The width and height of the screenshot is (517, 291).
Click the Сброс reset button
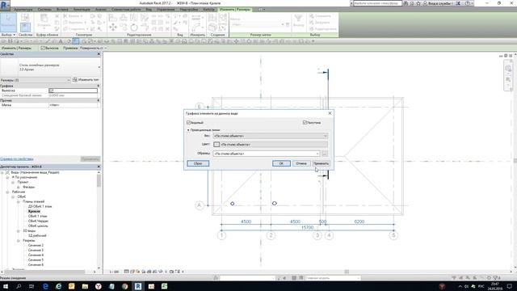[198, 163]
